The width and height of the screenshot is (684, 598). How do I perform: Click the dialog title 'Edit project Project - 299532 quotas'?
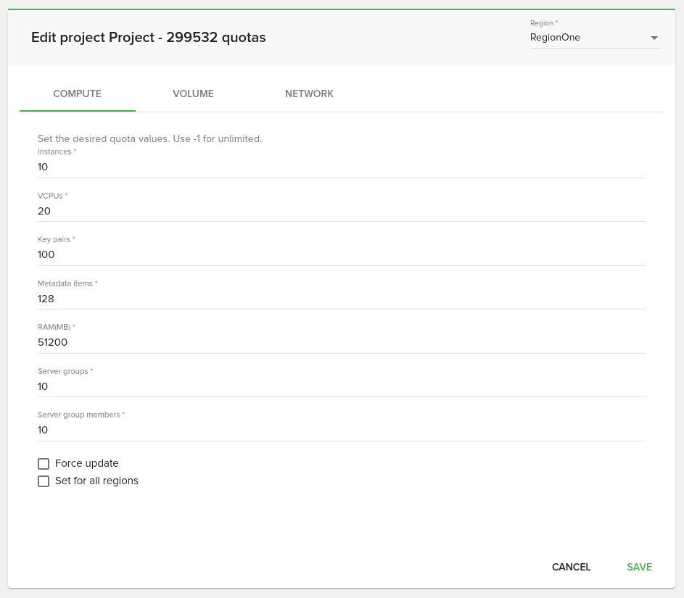[148, 38]
